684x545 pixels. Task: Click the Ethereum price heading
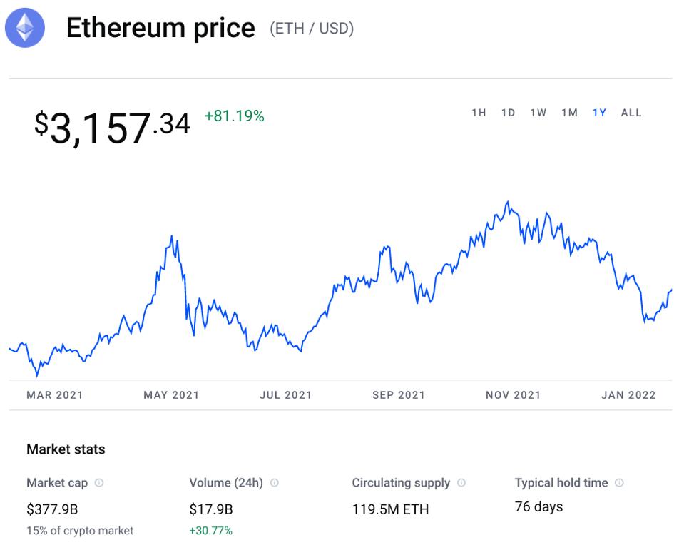click(160, 28)
